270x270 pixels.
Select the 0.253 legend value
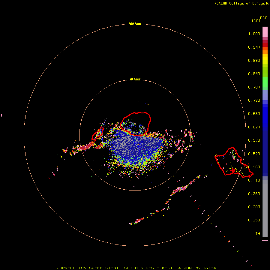254,220
